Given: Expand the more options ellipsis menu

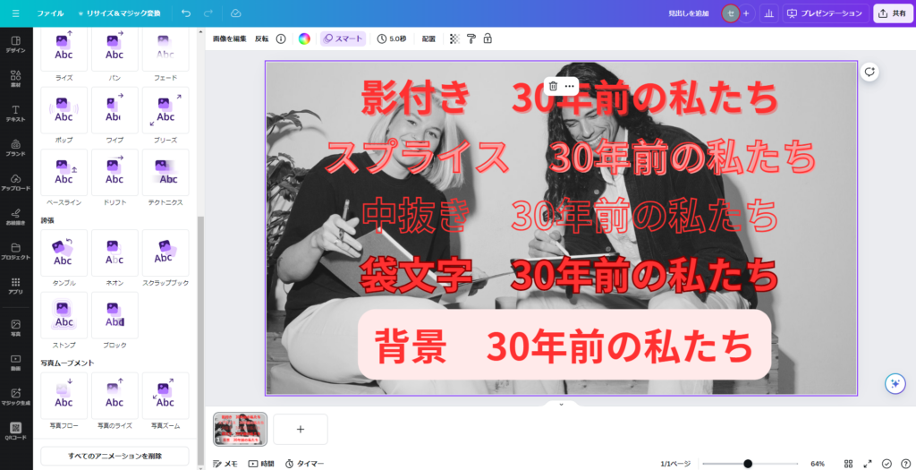Looking at the screenshot, I should (570, 86).
